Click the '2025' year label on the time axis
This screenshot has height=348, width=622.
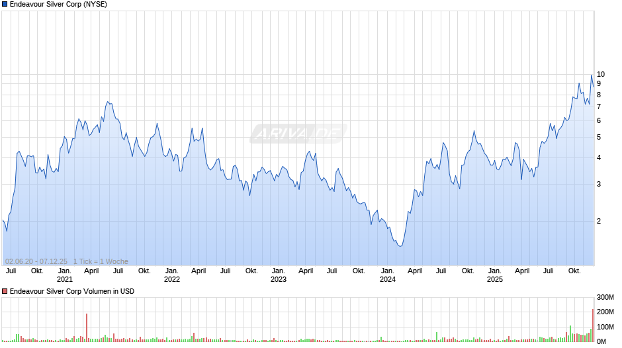click(x=495, y=279)
